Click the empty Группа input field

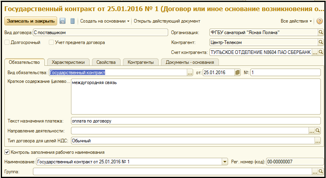(173, 172)
